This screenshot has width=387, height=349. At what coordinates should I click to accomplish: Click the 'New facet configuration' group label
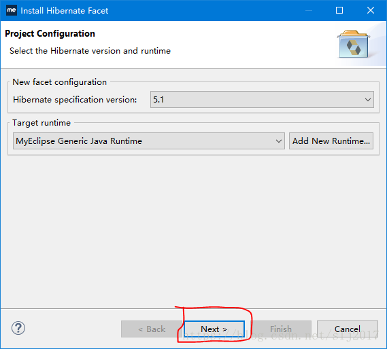(59, 82)
